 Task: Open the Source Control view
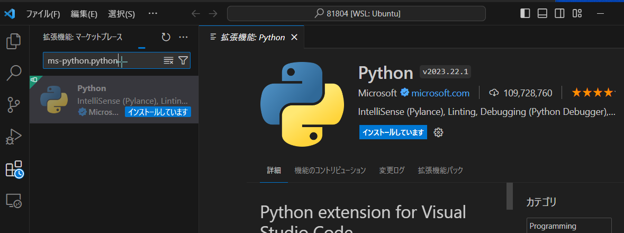click(x=14, y=105)
